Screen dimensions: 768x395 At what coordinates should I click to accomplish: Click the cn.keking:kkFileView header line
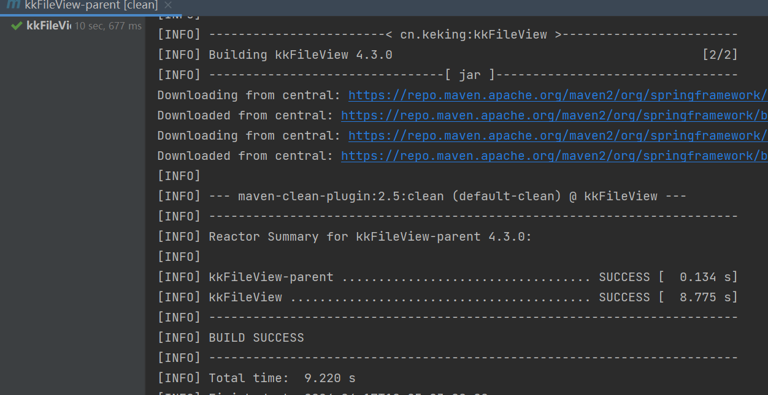coord(473,34)
